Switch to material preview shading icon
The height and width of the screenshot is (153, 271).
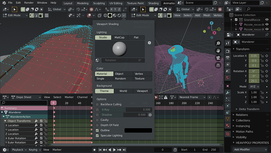pos(114,15)
